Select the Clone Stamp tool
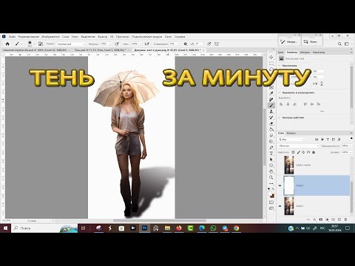 (271, 112)
